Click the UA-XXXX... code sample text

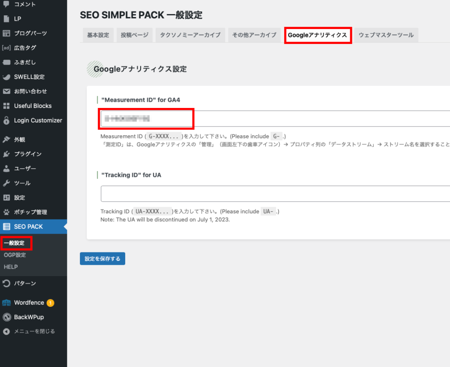pyautogui.click(x=152, y=211)
